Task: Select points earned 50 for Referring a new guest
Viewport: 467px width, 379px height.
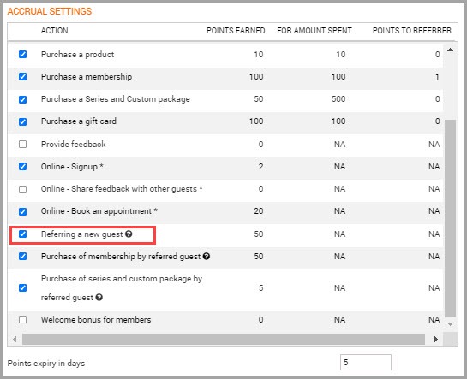Action: (259, 234)
